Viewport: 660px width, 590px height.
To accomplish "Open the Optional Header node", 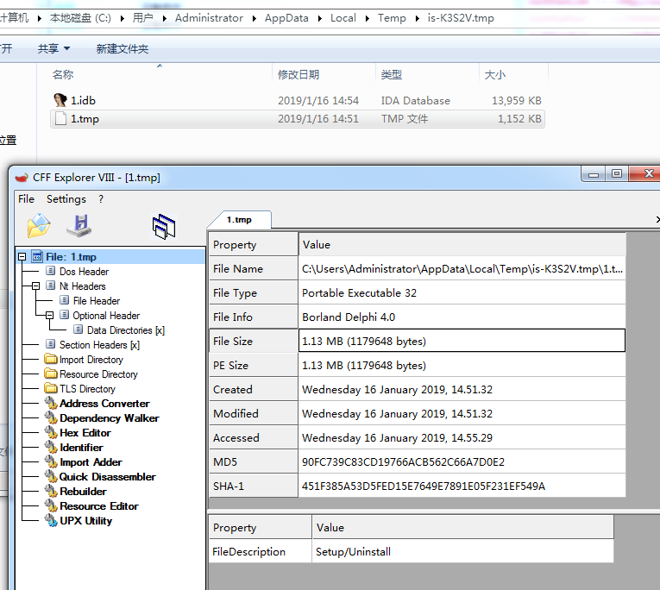I will 106,316.
